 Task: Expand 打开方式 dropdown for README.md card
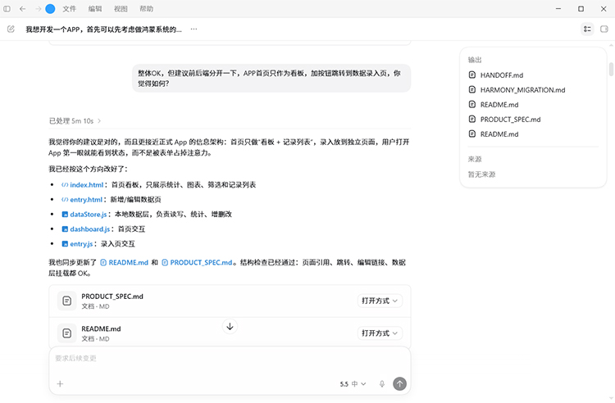(x=380, y=333)
